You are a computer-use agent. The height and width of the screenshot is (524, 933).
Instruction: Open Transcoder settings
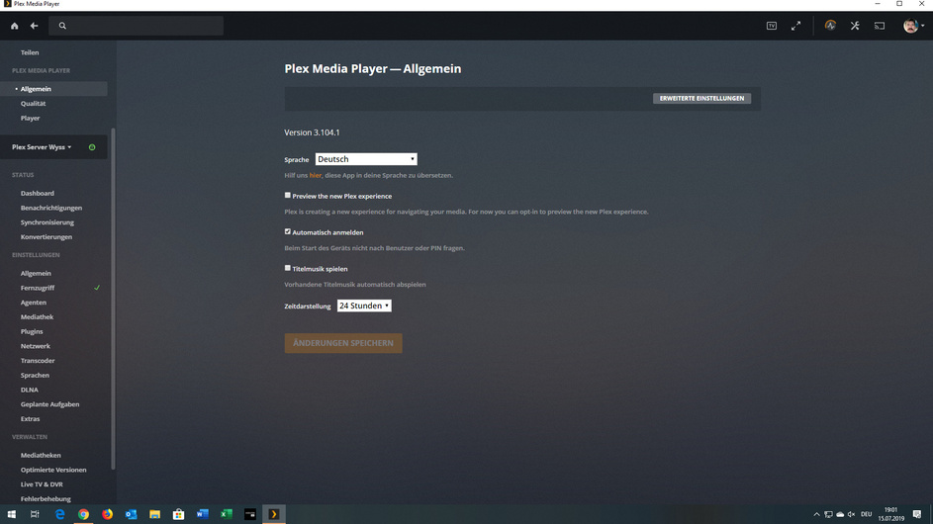[x=38, y=361]
